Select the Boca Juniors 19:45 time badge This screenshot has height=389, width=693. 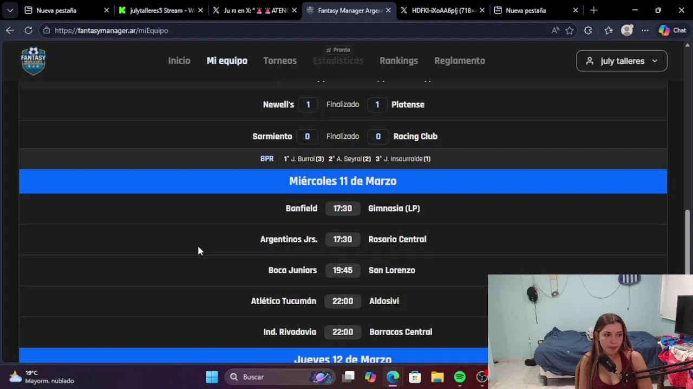(342, 270)
